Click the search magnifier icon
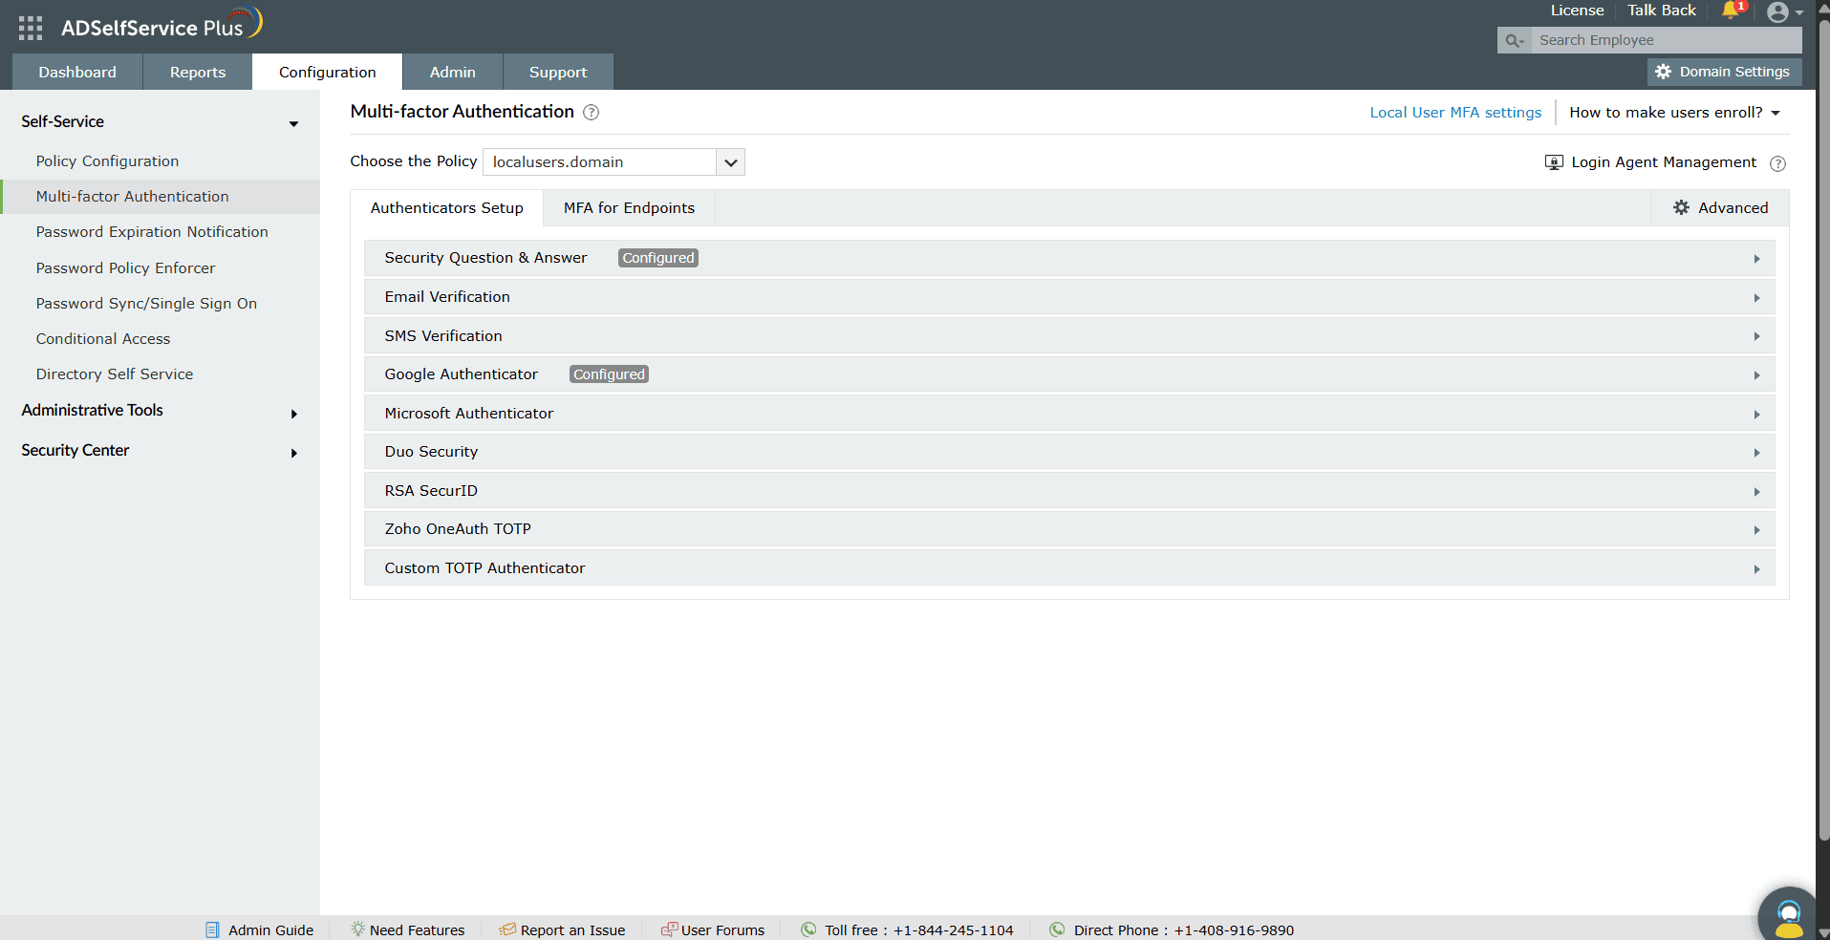The image size is (1830, 940). click(x=1514, y=41)
